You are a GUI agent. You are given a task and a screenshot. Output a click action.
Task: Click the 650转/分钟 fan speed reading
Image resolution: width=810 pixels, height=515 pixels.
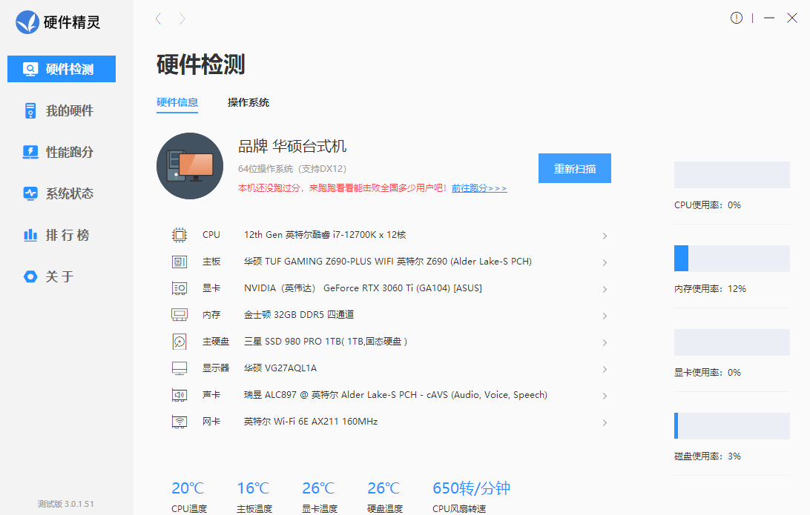point(472,488)
